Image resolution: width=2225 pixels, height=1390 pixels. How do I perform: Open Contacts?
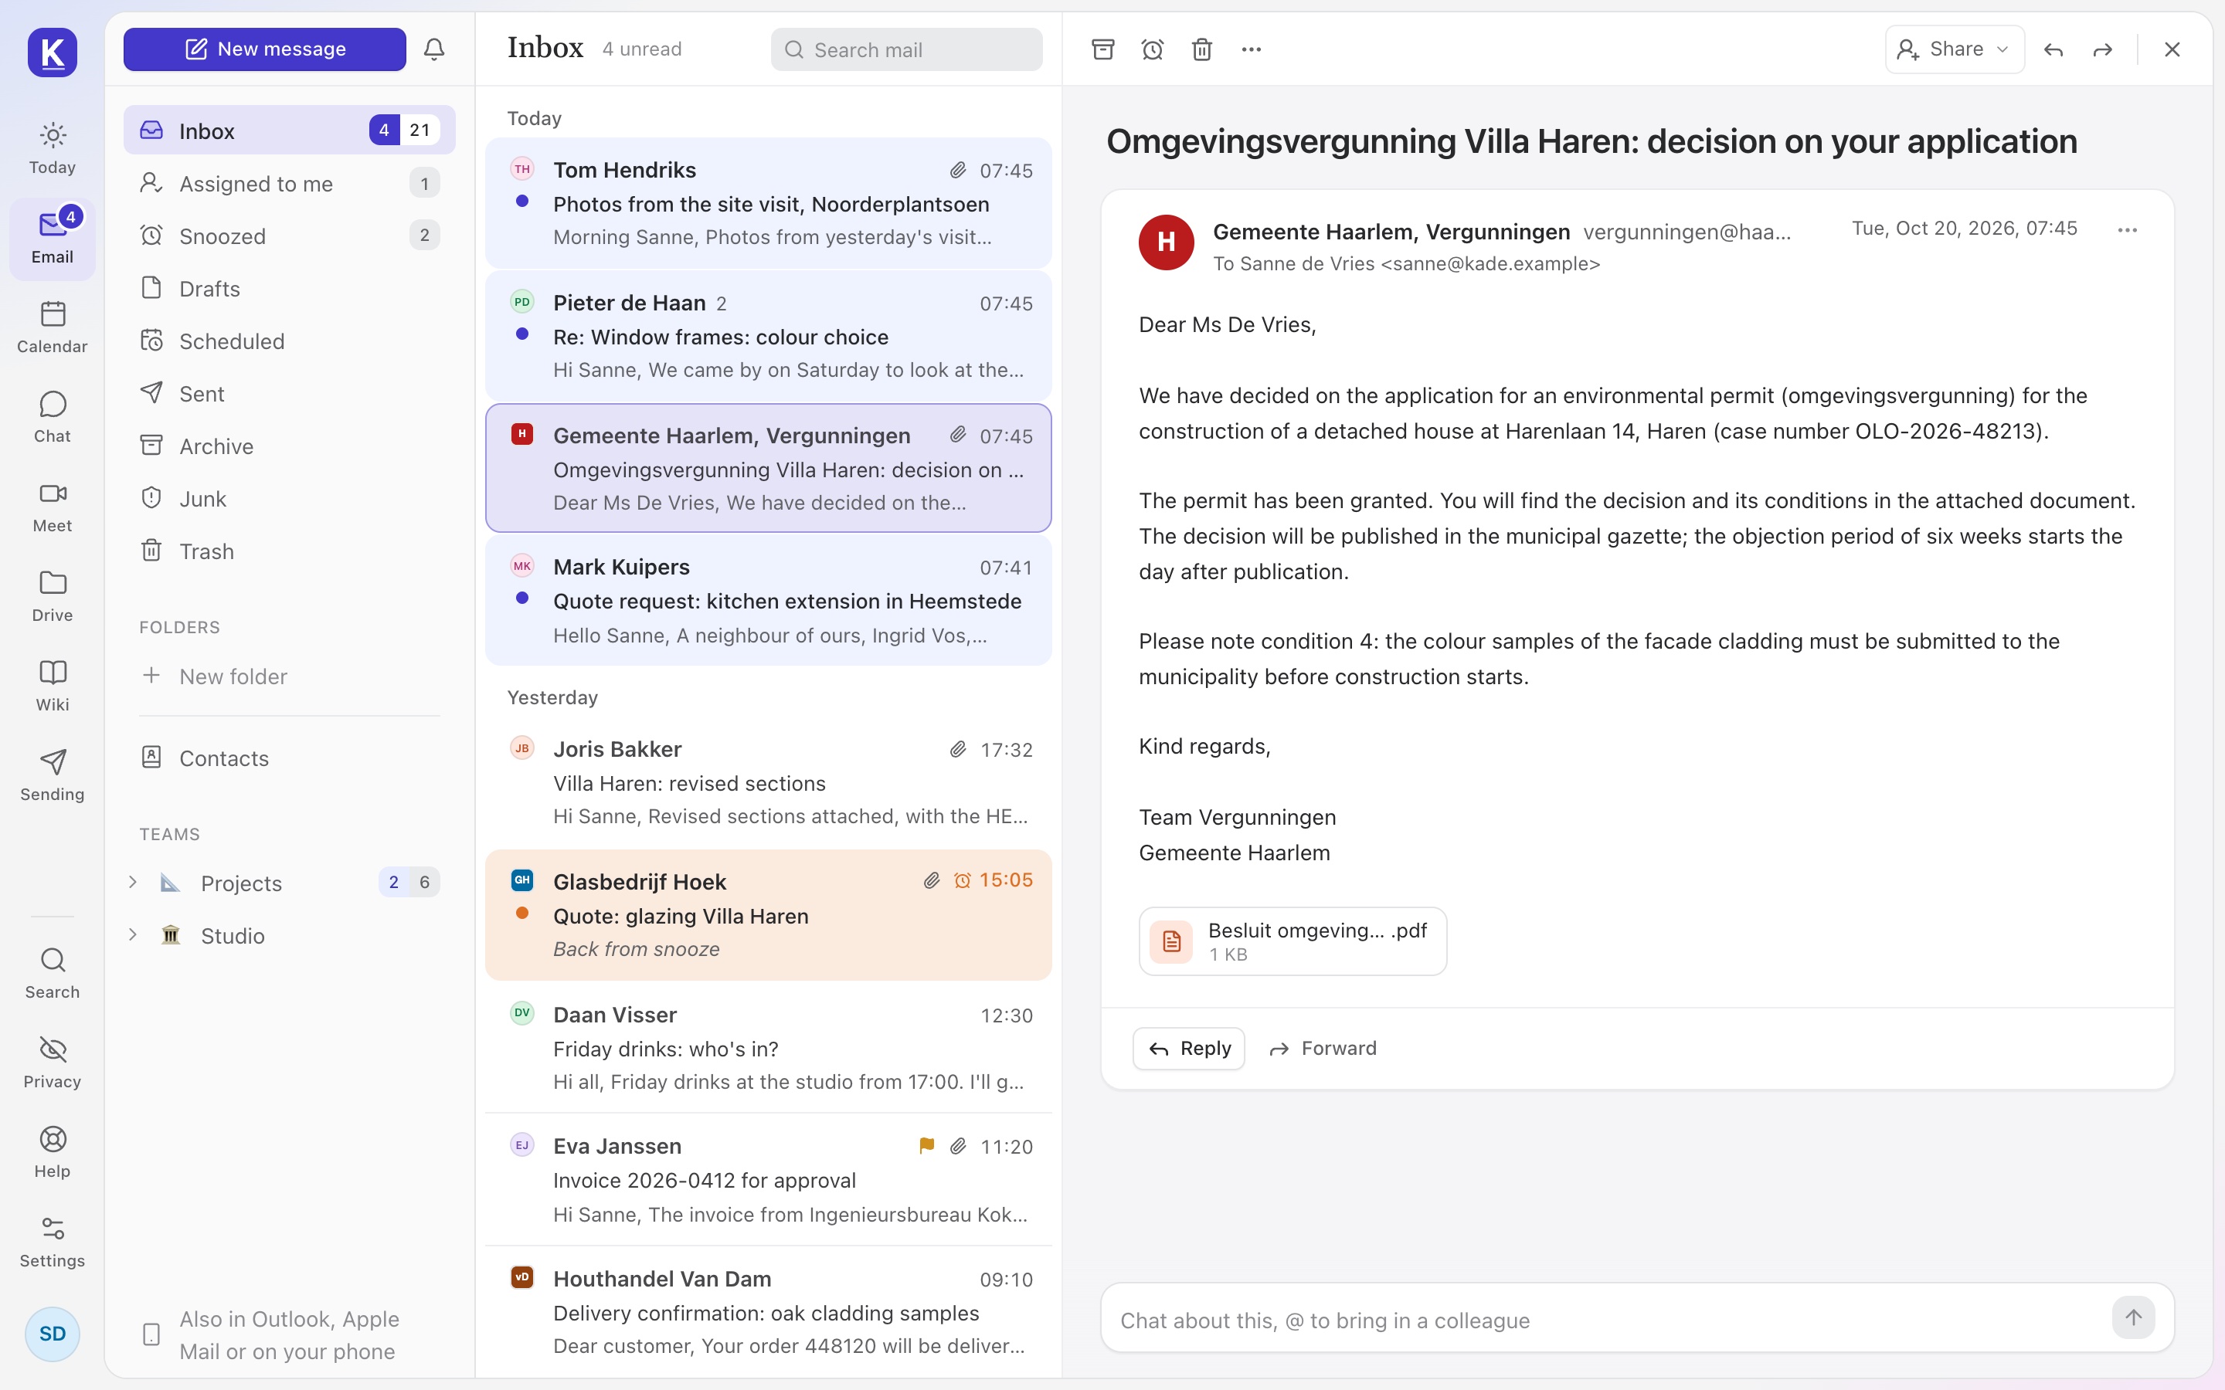290,758
